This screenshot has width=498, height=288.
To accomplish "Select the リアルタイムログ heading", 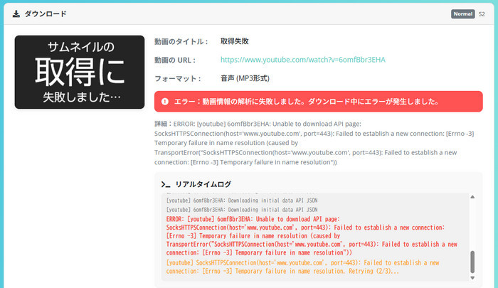I will (x=203, y=184).
